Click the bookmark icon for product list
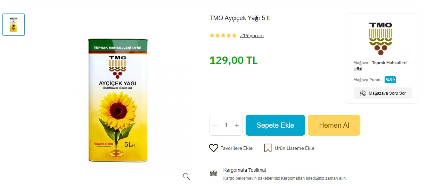435x187 pixels. tap(268, 148)
